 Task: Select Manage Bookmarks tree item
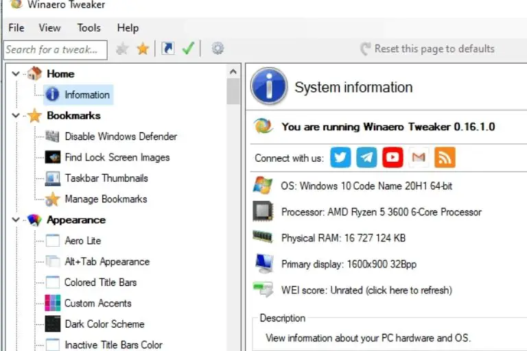106,199
